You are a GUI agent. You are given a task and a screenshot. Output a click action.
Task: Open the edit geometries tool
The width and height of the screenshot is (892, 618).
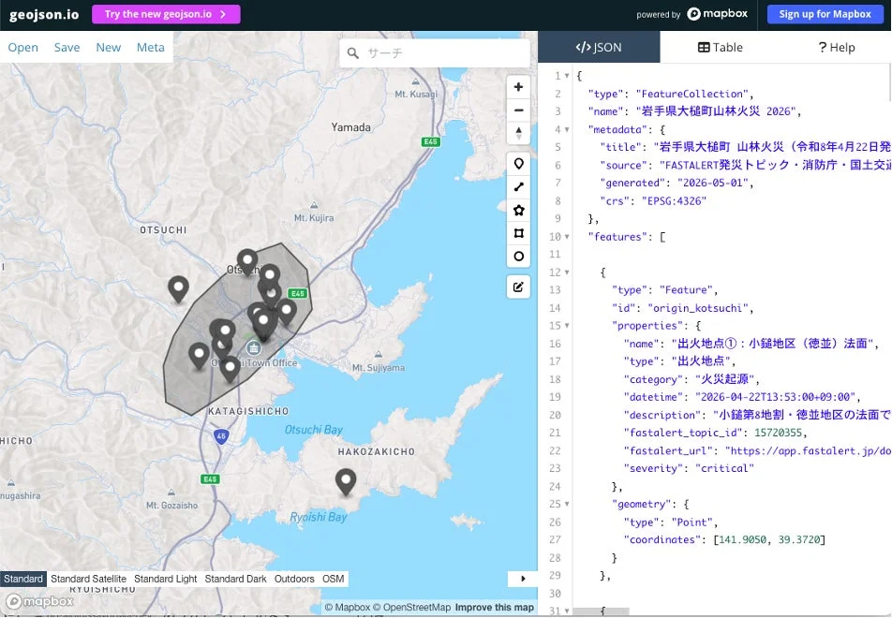pos(518,287)
